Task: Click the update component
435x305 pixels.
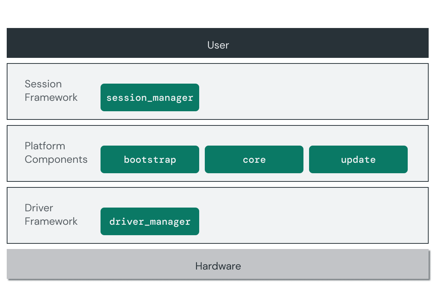Action: click(x=358, y=159)
